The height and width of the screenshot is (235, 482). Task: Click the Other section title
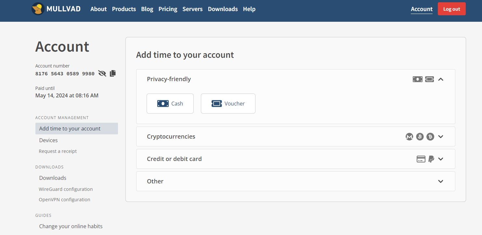point(155,181)
